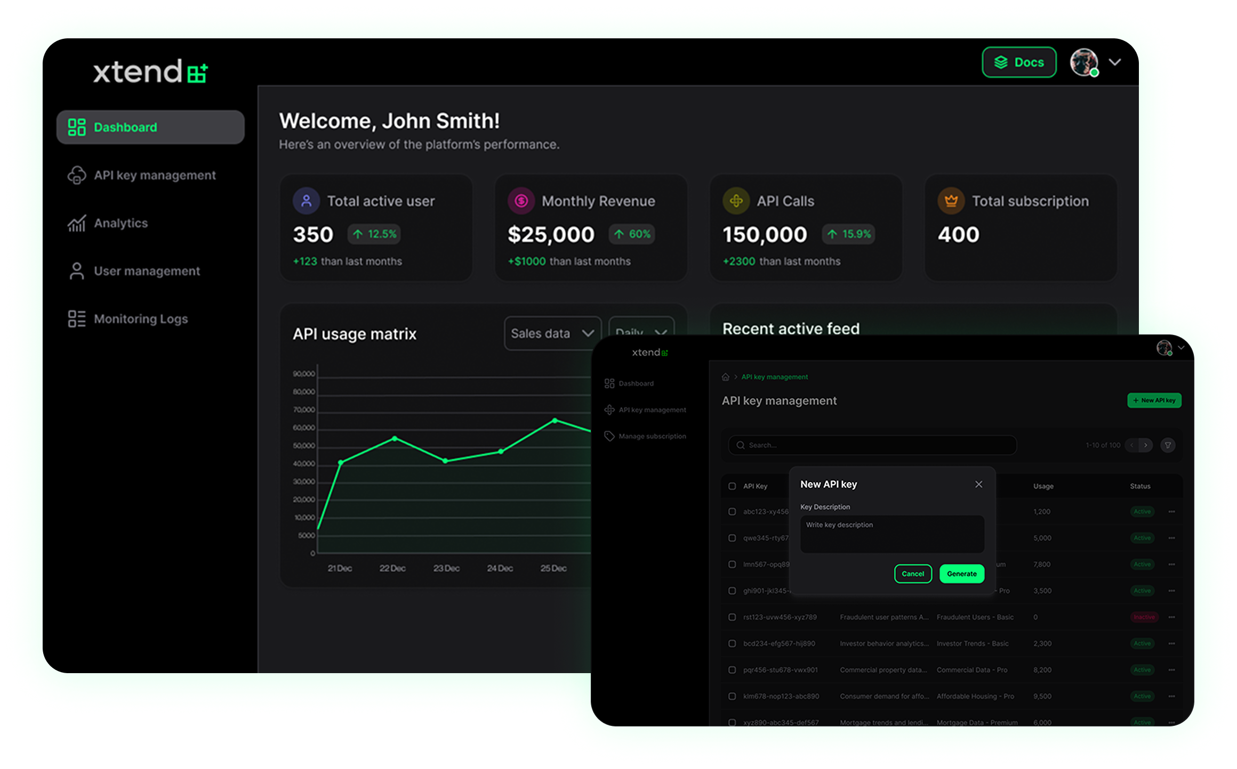Check the rst123-uvw456-xyz789 row checkbox

[732, 617]
